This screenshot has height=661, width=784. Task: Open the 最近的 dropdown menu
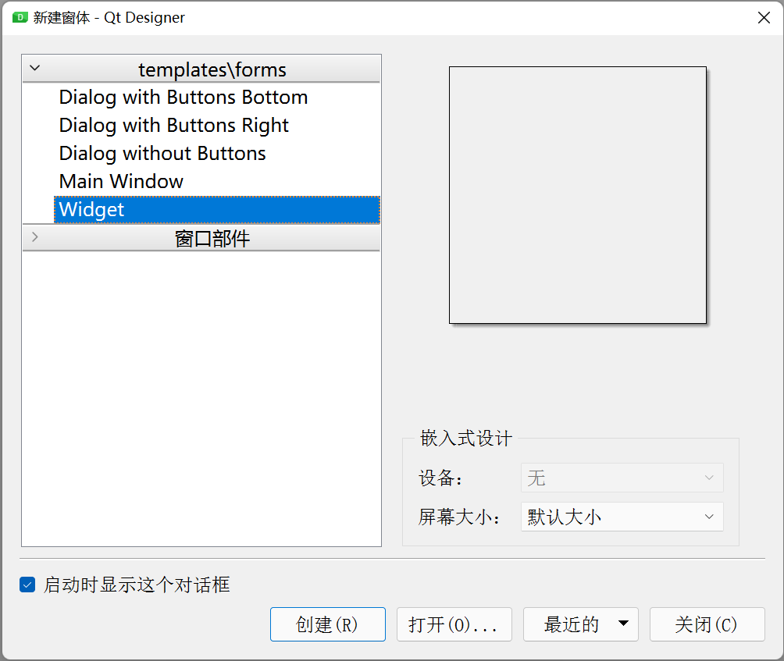pos(580,624)
